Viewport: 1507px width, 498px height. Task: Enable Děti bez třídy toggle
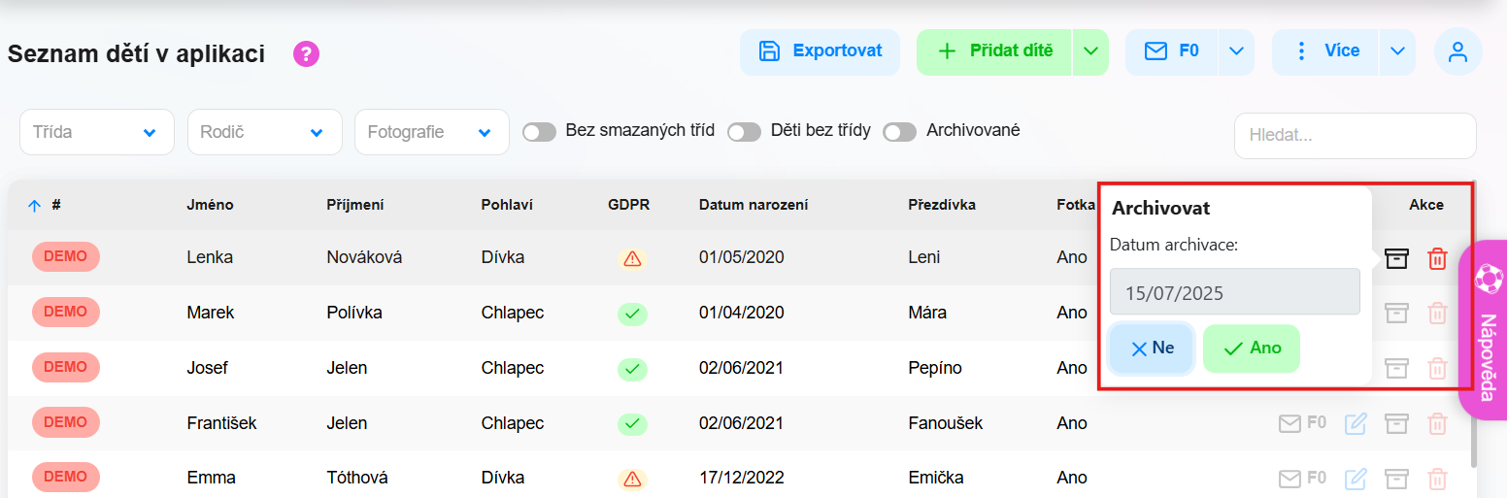tap(744, 132)
